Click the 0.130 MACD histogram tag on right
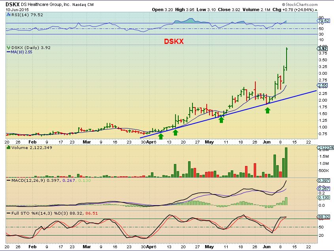 (x=324, y=197)
